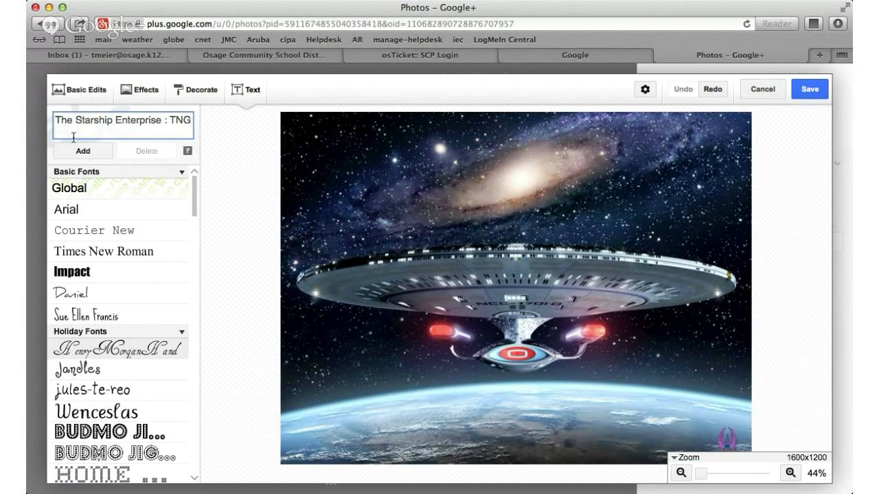Switch to the Inbox (1) tab

(x=107, y=55)
